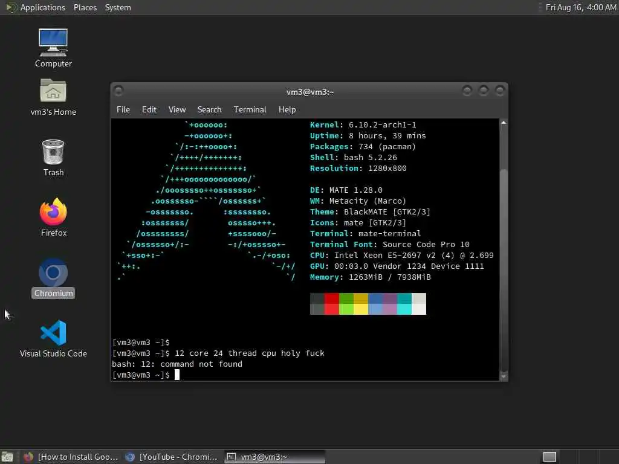The height and width of the screenshot is (464, 619).
Task: Click the terminal scrollbar up arrow
Action: point(504,123)
